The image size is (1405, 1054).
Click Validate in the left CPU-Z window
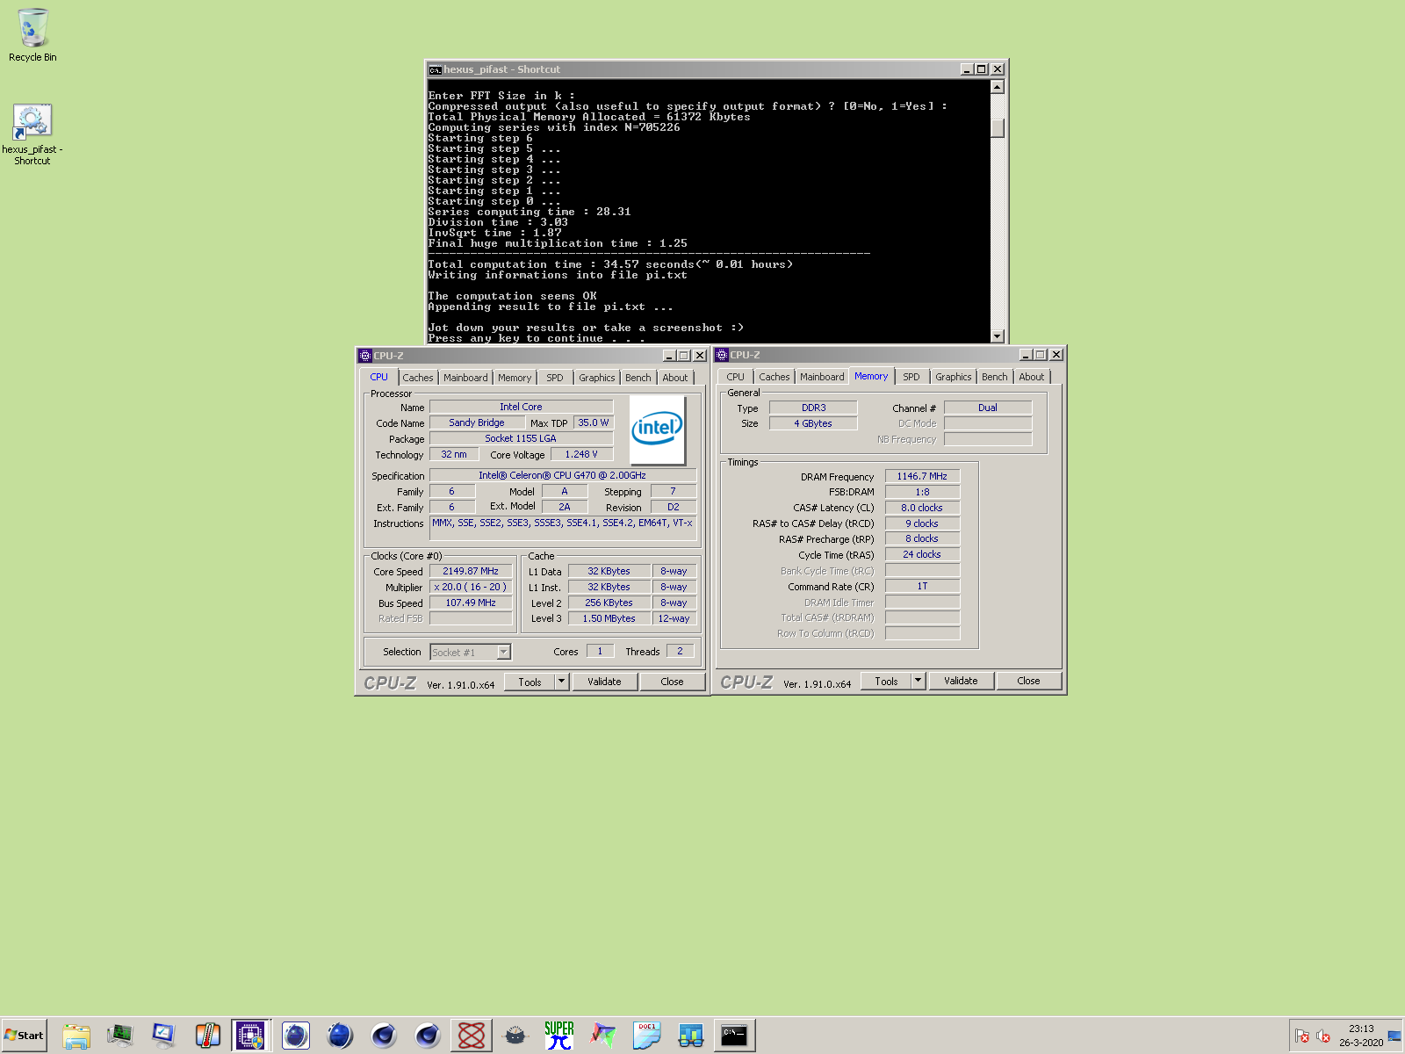pyautogui.click(x=604, y=682)
